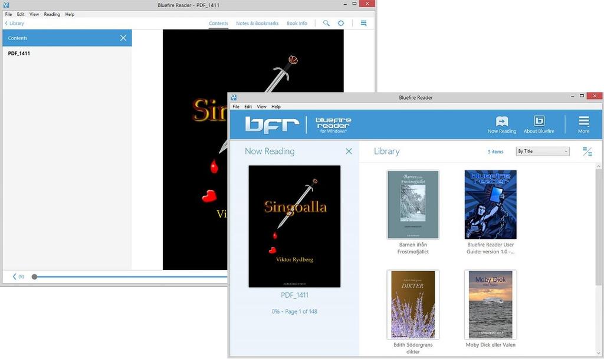The width and height of the screenshot is (604, 359).
Task: Click 'Barnen ifrån Frostmofjället' title text
Action: pyautogui.click(x=413, y=248)
